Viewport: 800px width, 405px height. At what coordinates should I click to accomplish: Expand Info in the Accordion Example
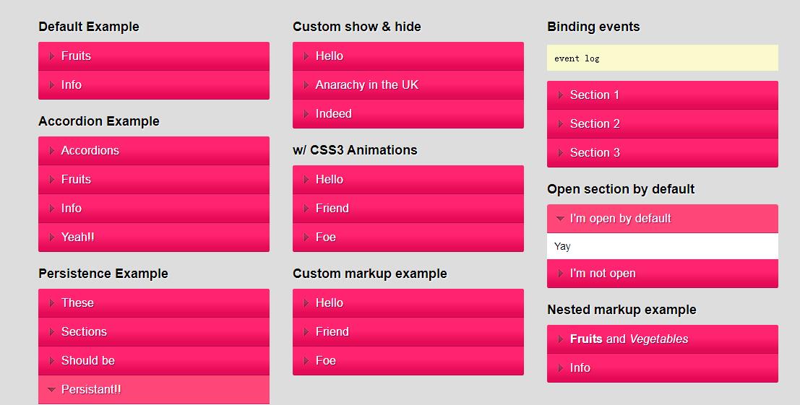pyautogui.click(x=153, y=209)
